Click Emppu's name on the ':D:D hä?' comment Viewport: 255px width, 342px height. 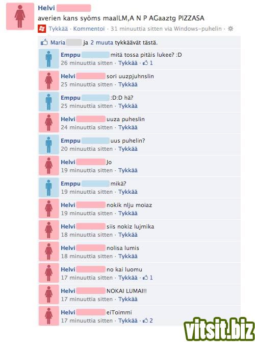tap(70, 98)
